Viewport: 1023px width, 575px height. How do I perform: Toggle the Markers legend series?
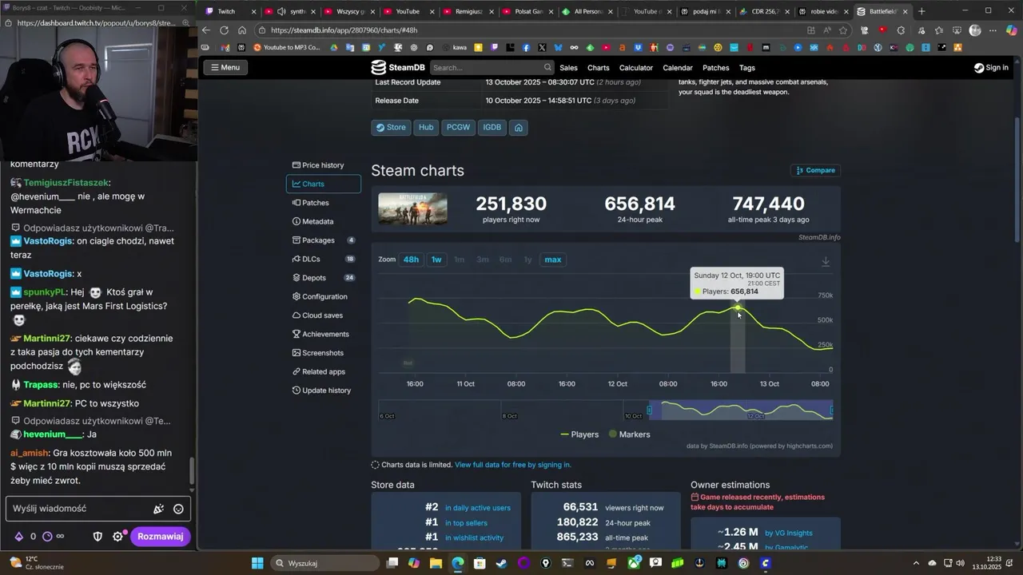(x=630, y=434)
